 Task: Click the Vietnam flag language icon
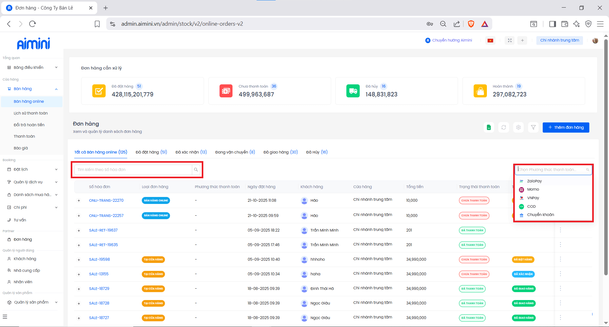point(490,40)
